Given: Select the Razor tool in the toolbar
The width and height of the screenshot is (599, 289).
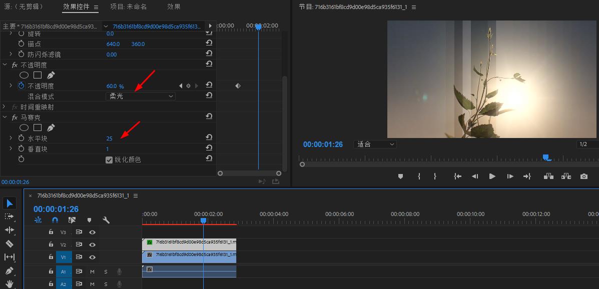Looking at the screenshot, I should coord(10,243).
